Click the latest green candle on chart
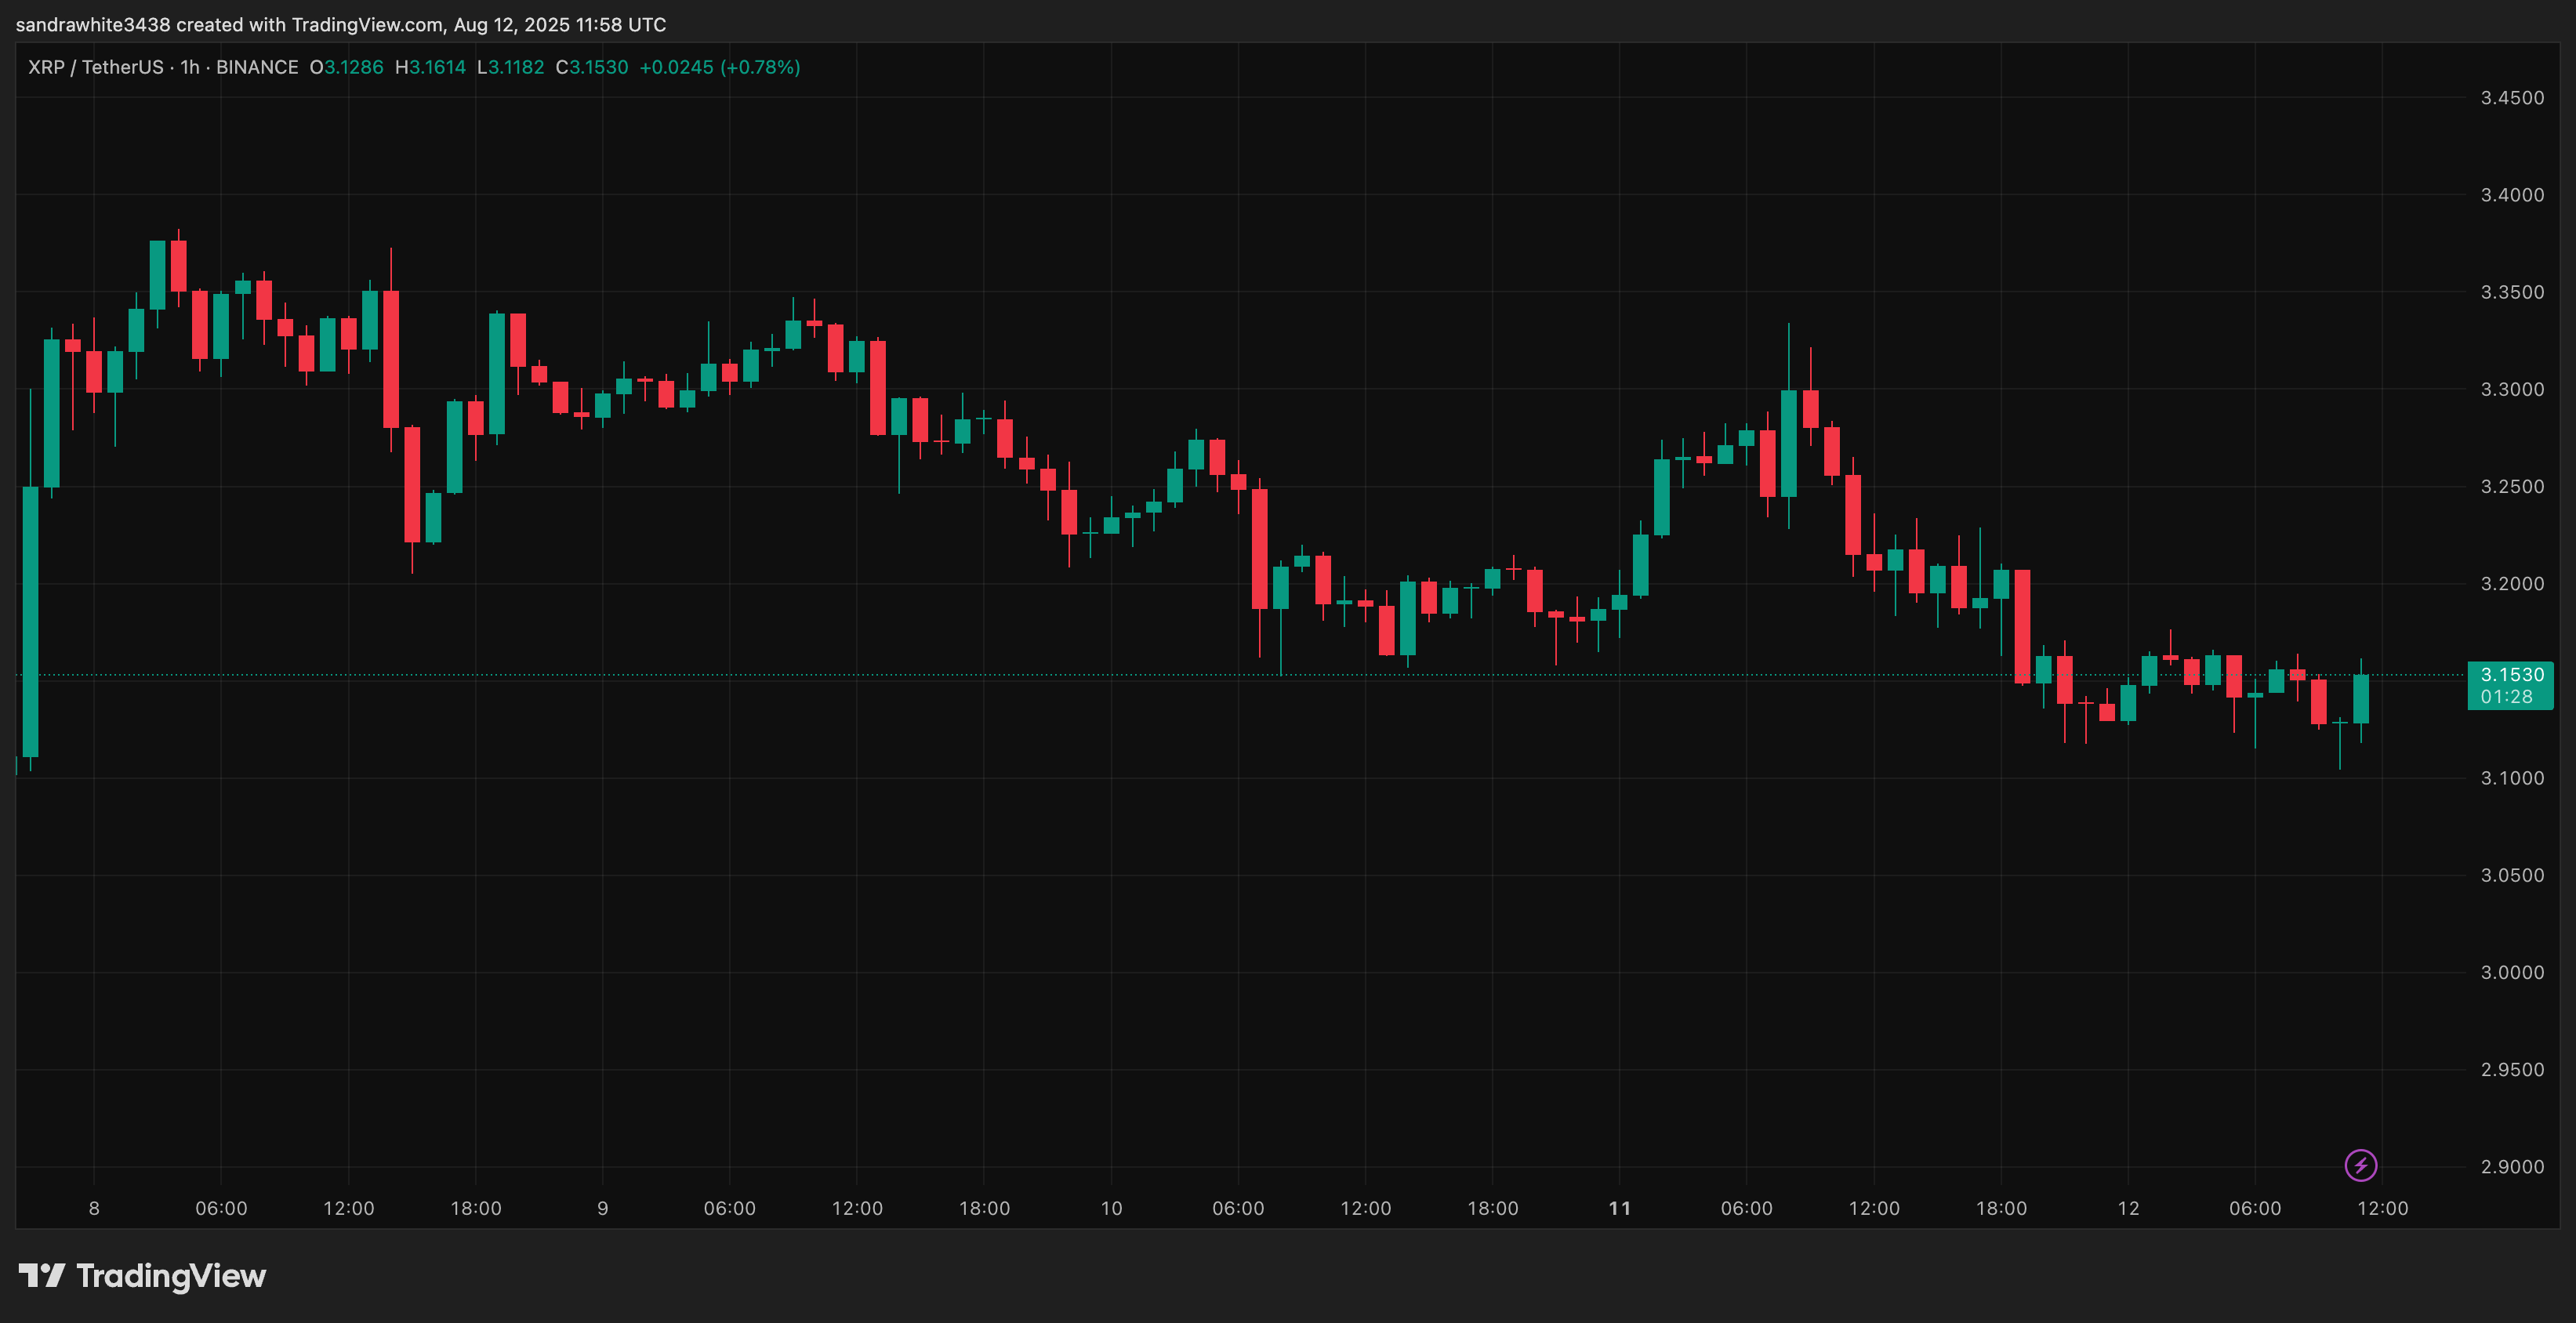This screenshot has width=2576, height=1323. click(x=2361, y=699)
